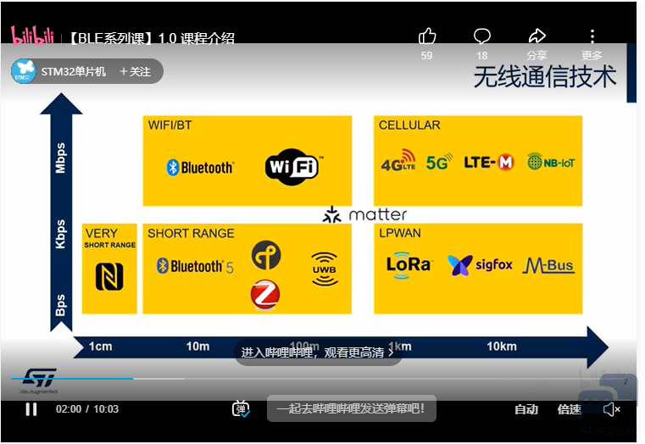The image size is (645, 444).
Task: Open the 倍速 playback speed menu
Action: [569, 409]
